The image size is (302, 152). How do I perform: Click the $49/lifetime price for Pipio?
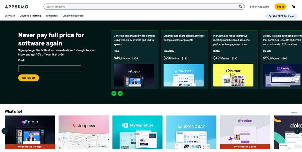pyautogui.click(x=122, y=58)
